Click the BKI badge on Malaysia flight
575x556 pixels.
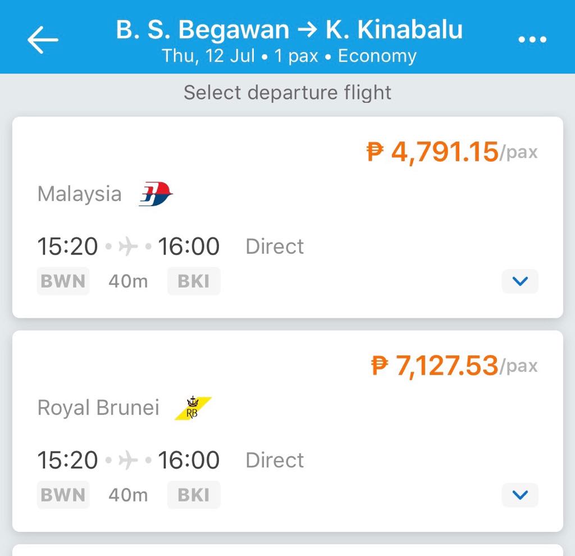194,281
